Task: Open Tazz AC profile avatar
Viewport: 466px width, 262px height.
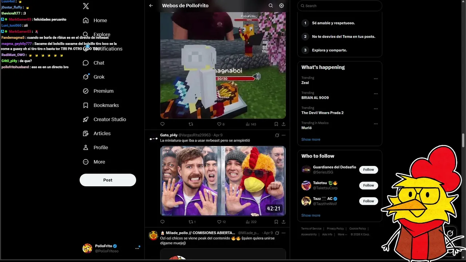Action: 306,201
